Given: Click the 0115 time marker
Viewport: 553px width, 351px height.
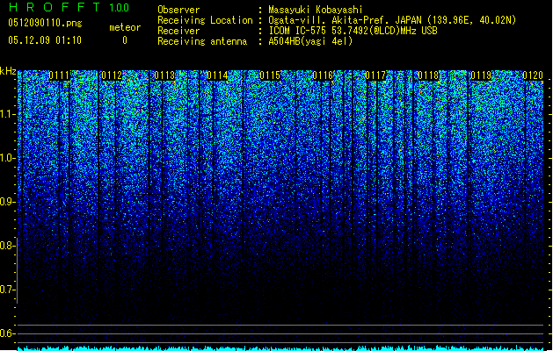Looking at the screenshot, I should tap(270, 75).
